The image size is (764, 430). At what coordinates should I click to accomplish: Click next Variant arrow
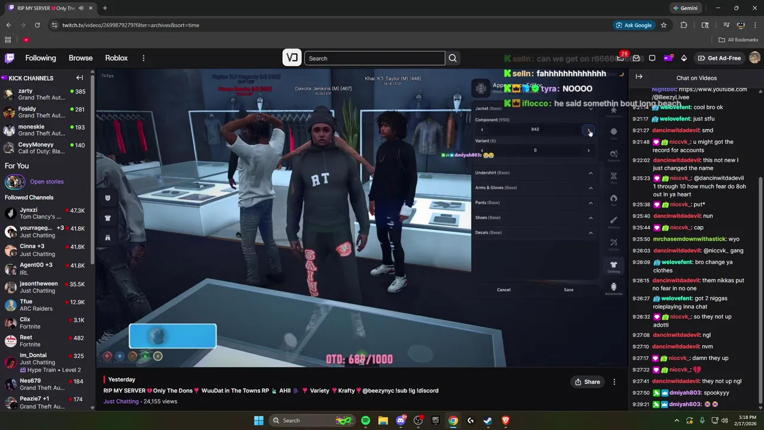(589, 150)
